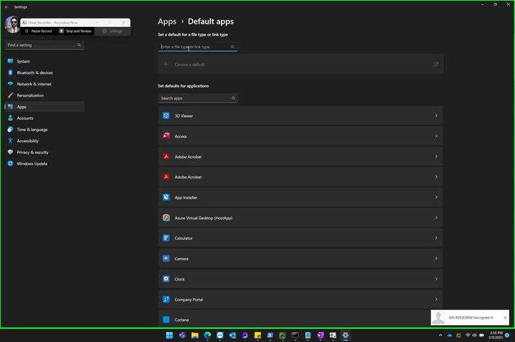Click the System monitor icon in sidebar
This screenshot has height=342, width=515.
click(x=11, y=61)
